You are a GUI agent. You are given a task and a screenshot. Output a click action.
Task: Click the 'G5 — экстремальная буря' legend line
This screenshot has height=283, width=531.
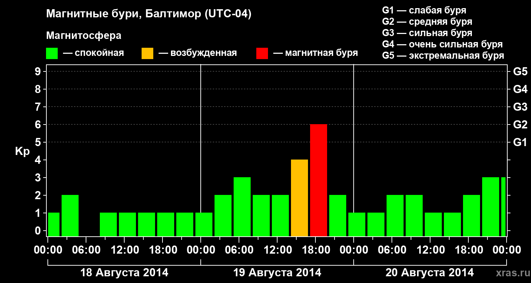(x=443, y=56)
